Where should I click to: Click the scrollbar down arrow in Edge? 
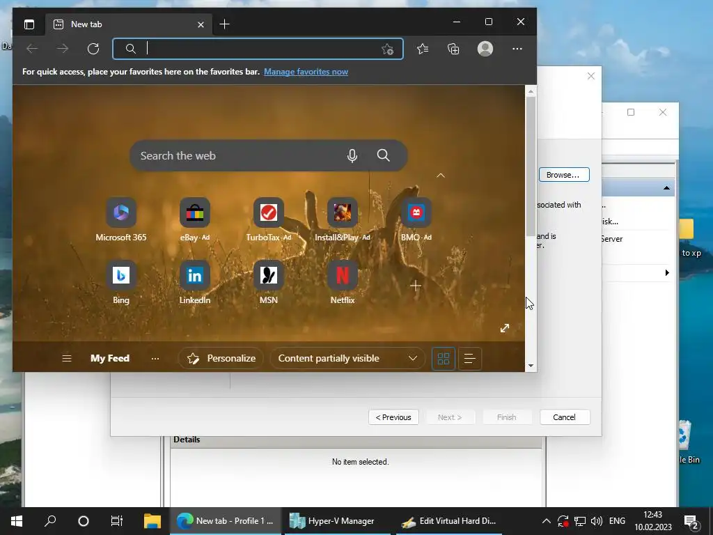tap(531, 366)
